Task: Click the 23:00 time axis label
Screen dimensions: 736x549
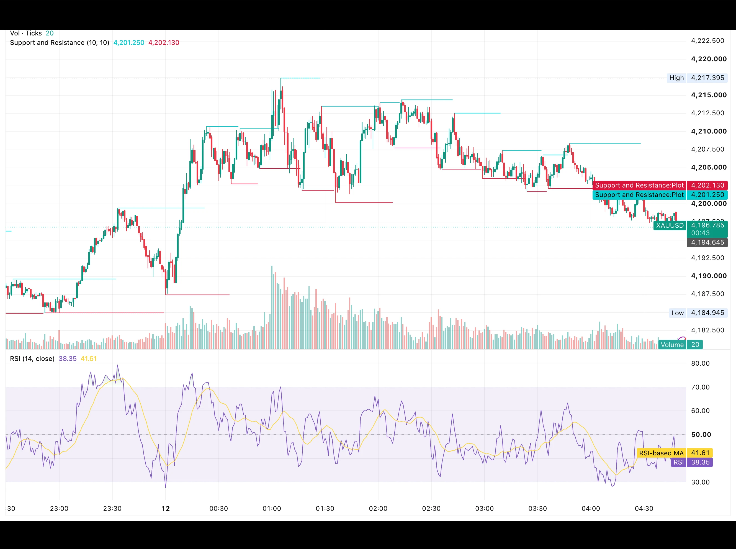Action: point(59,509)
